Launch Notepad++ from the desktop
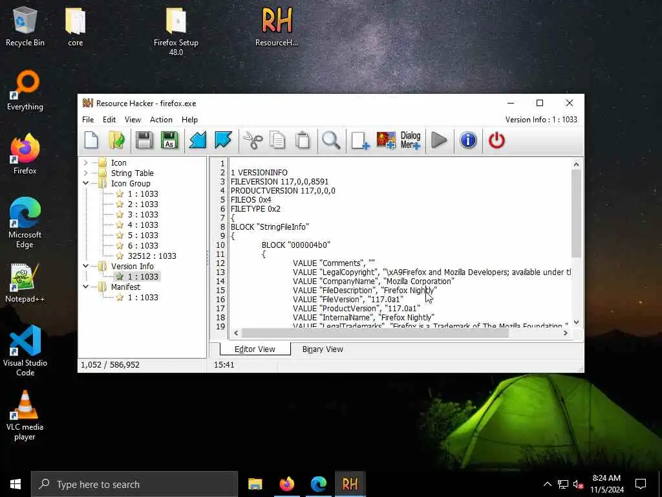The width and height of the screenshot is (662, 497). (25, 283)
